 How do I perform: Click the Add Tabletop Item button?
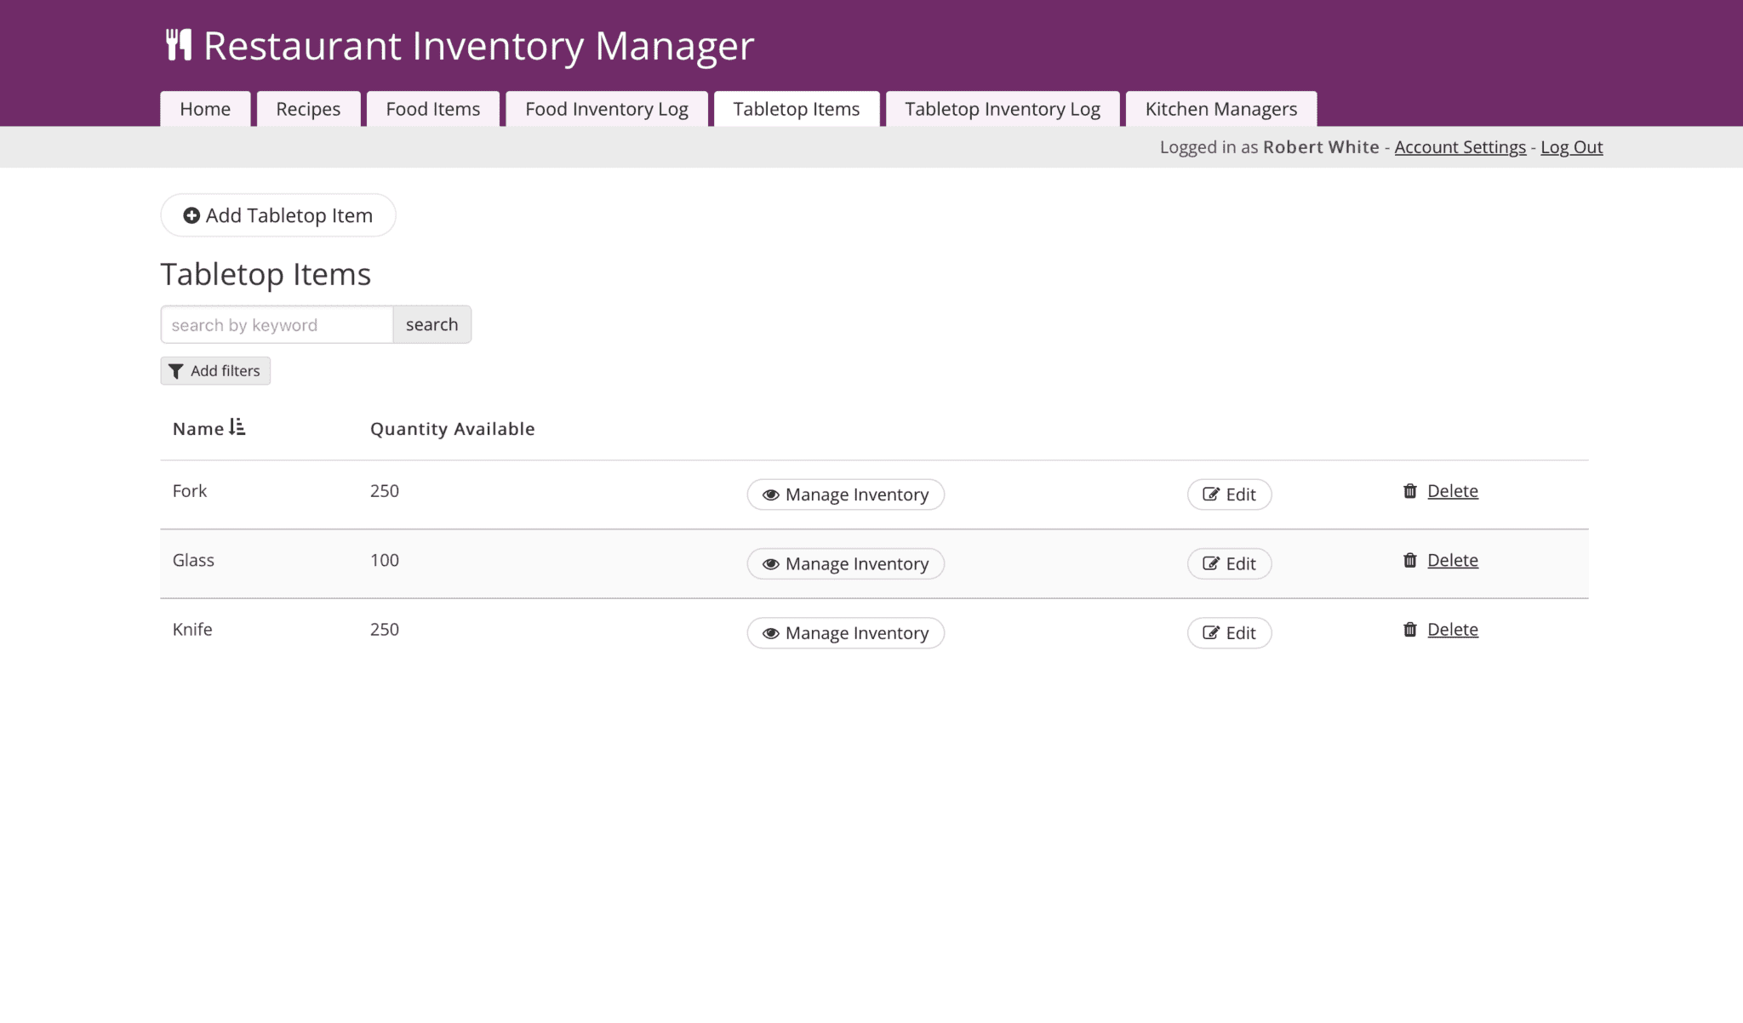pyautogui.click(x=277, y=215)
